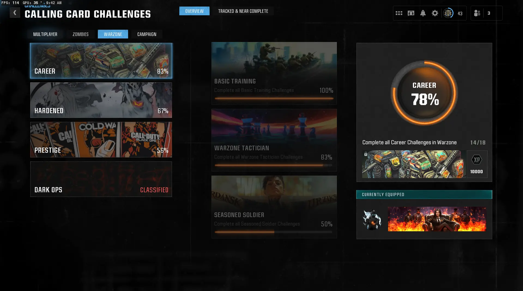
Task: Click the lock icon on reward card
Action: (x=366, y=154)
